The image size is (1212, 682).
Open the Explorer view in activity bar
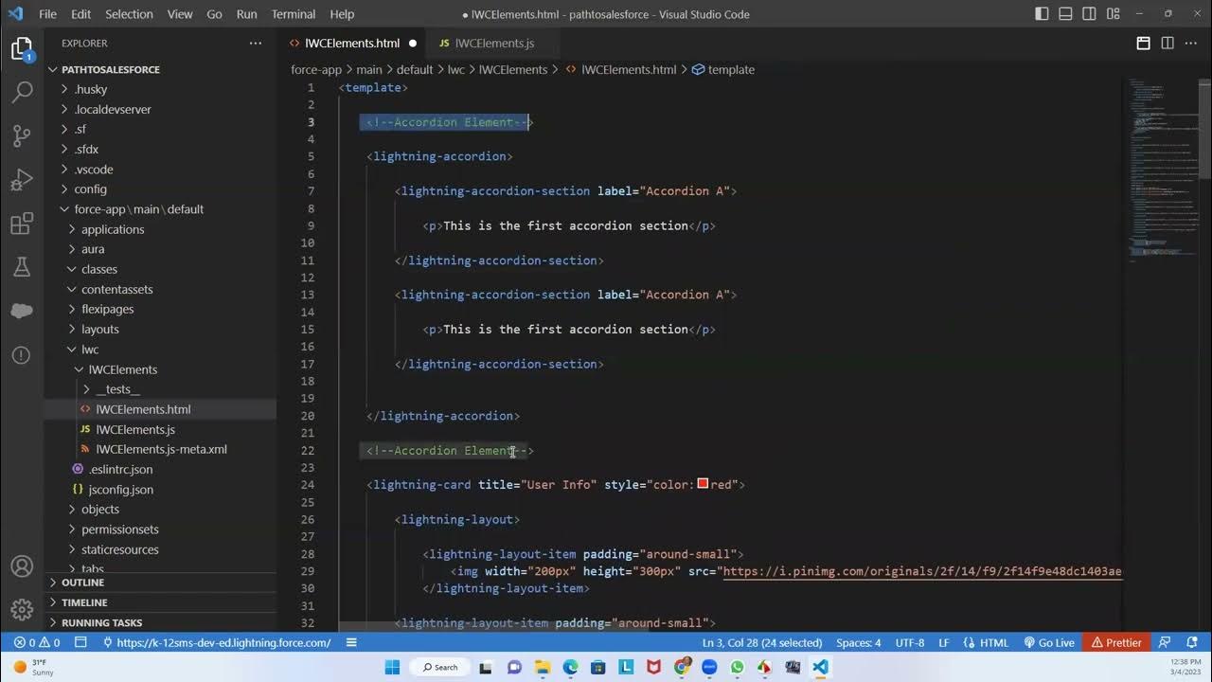(x=22, y=50)
